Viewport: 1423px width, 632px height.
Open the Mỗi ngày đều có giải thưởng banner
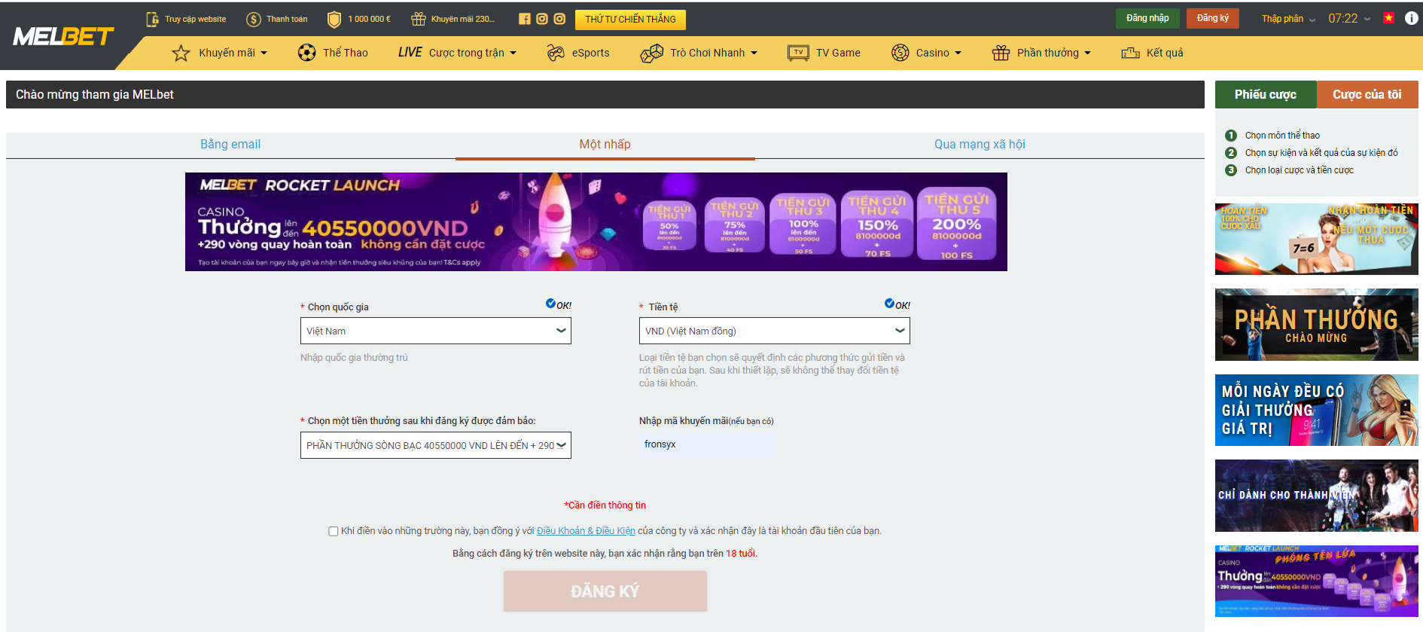[1317, 410]
